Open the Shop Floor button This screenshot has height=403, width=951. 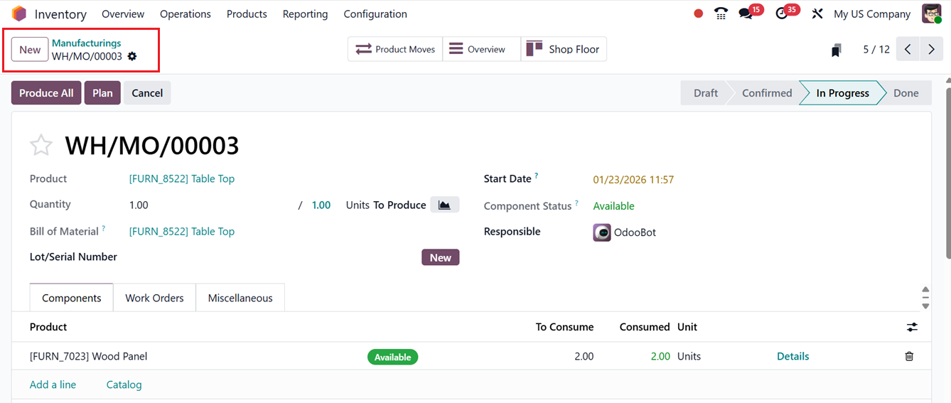pyautogui.click(x=564, y=49)
